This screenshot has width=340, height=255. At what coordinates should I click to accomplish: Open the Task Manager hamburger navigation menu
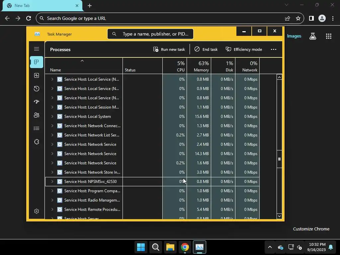tap(37, 49)
